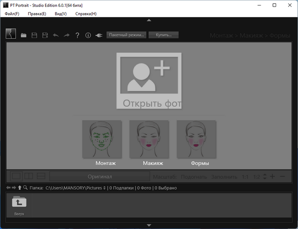Open help via question mark icon
This screenshot has width=298, height=229.
tap(77, 35)
